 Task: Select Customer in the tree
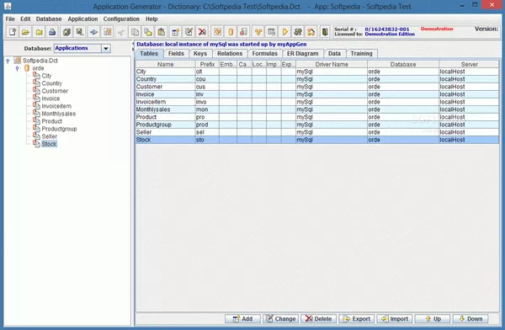pos(55,91)
